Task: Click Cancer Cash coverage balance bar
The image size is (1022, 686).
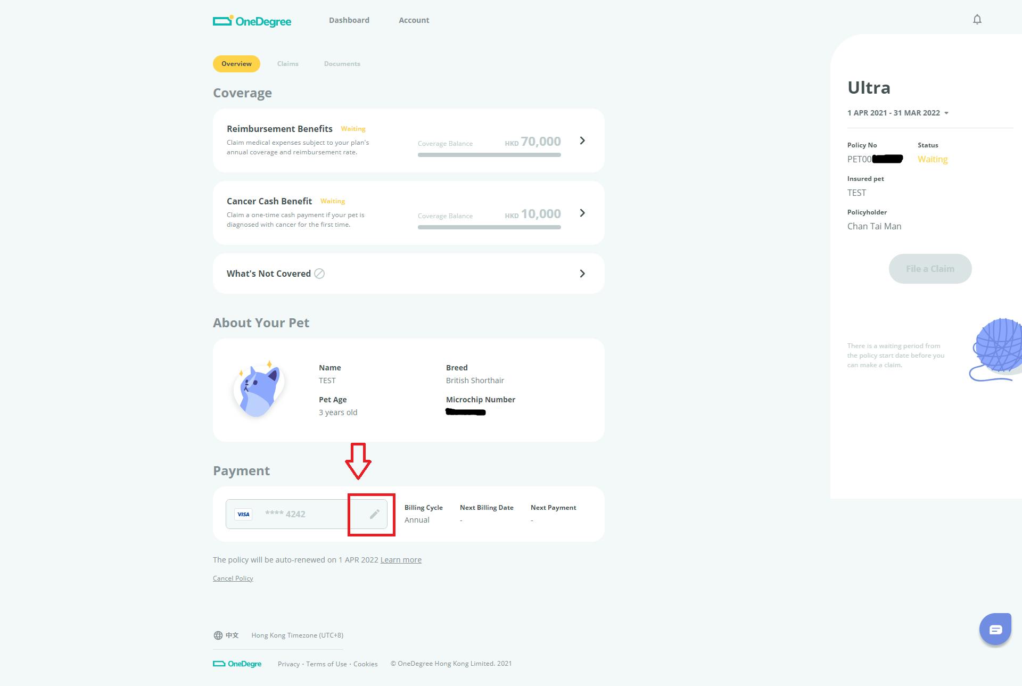Action: pos(489,227)
